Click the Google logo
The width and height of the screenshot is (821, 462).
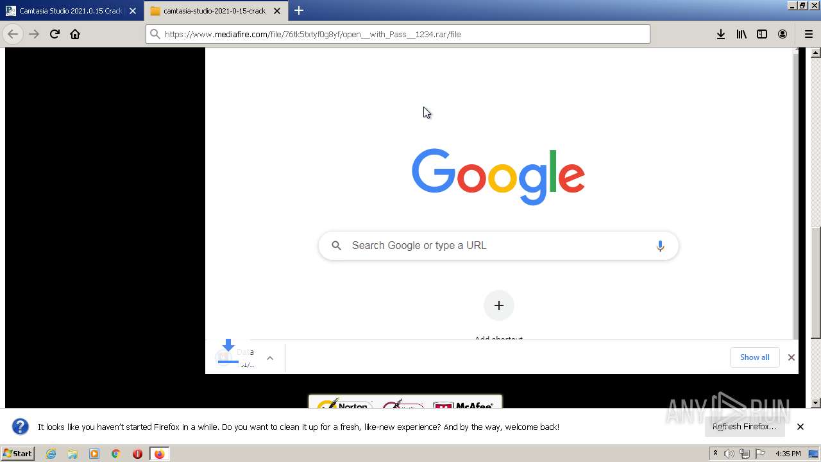498,176
